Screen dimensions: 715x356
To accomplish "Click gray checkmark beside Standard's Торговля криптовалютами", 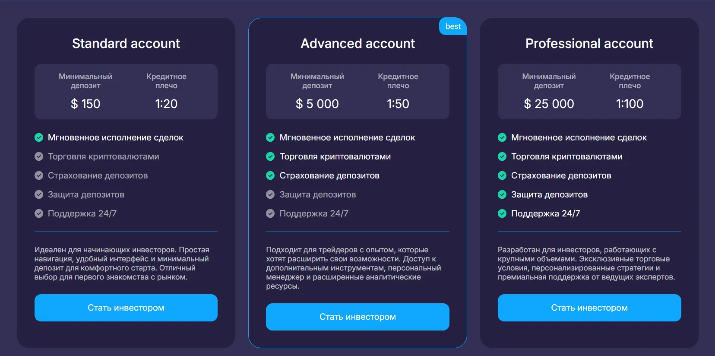I will coord(39,156).
